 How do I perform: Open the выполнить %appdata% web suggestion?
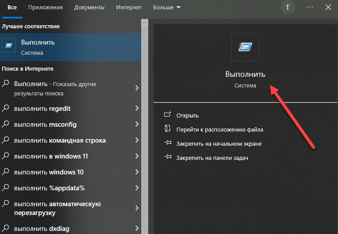tap(49, 188)
